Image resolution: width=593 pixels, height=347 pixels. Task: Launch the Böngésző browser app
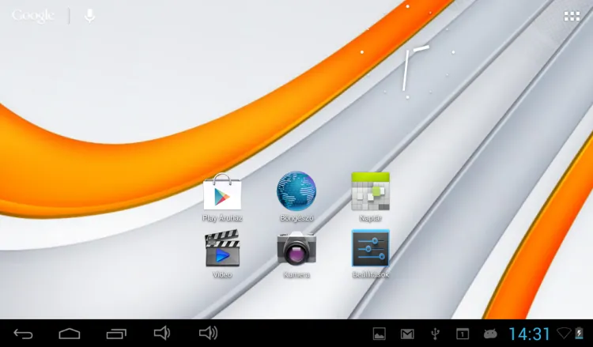tap(296, 192)
